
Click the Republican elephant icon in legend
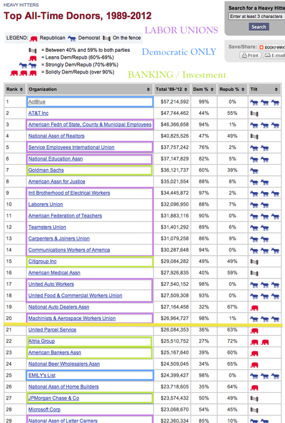[x=34, y=38]
